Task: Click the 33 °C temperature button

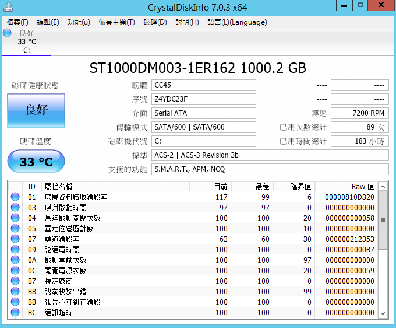Action: (x=36, y=162)
